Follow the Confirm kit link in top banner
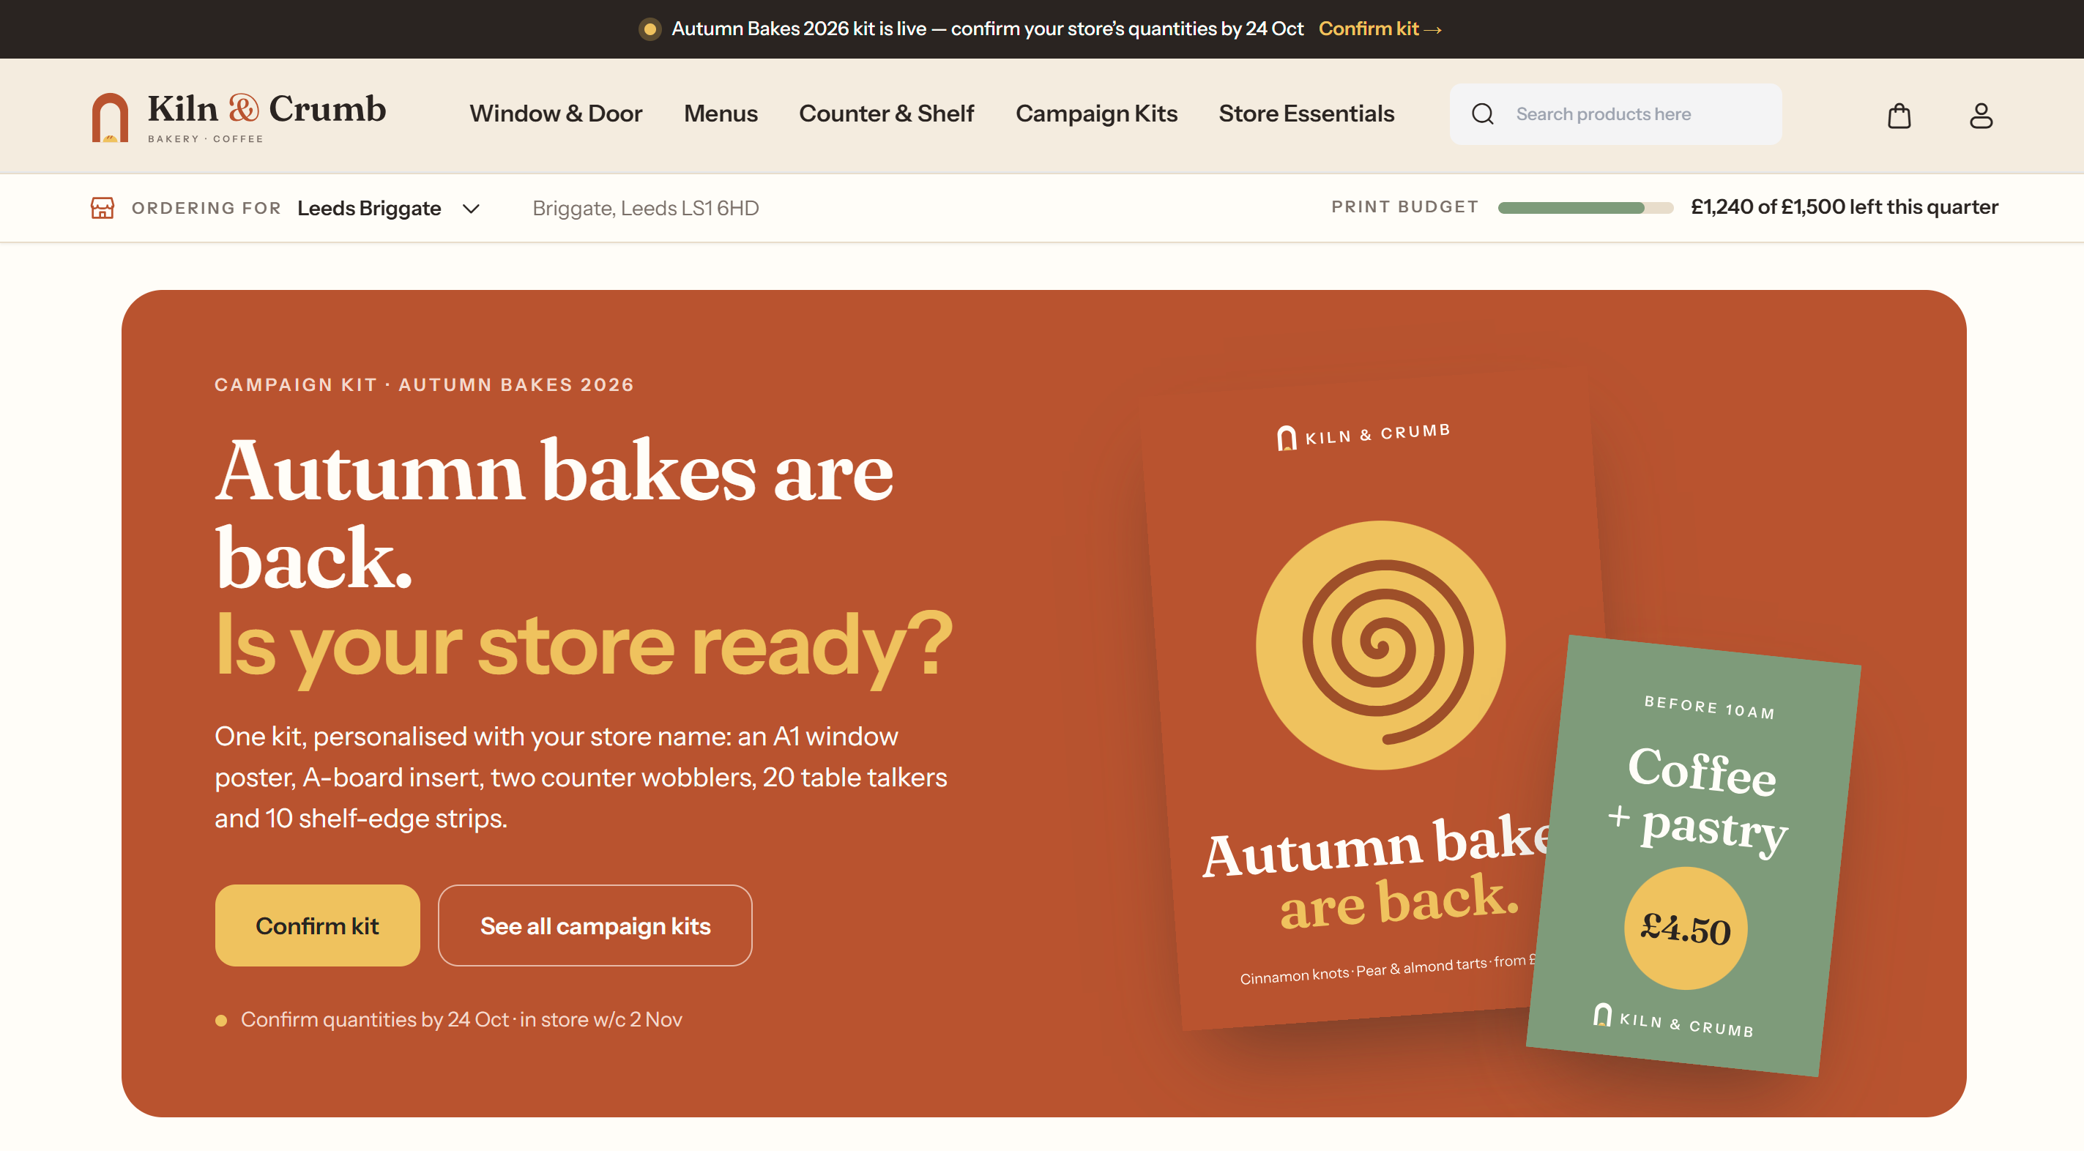Screen dimensions: 2084x1151 (x=1380, y=29)
